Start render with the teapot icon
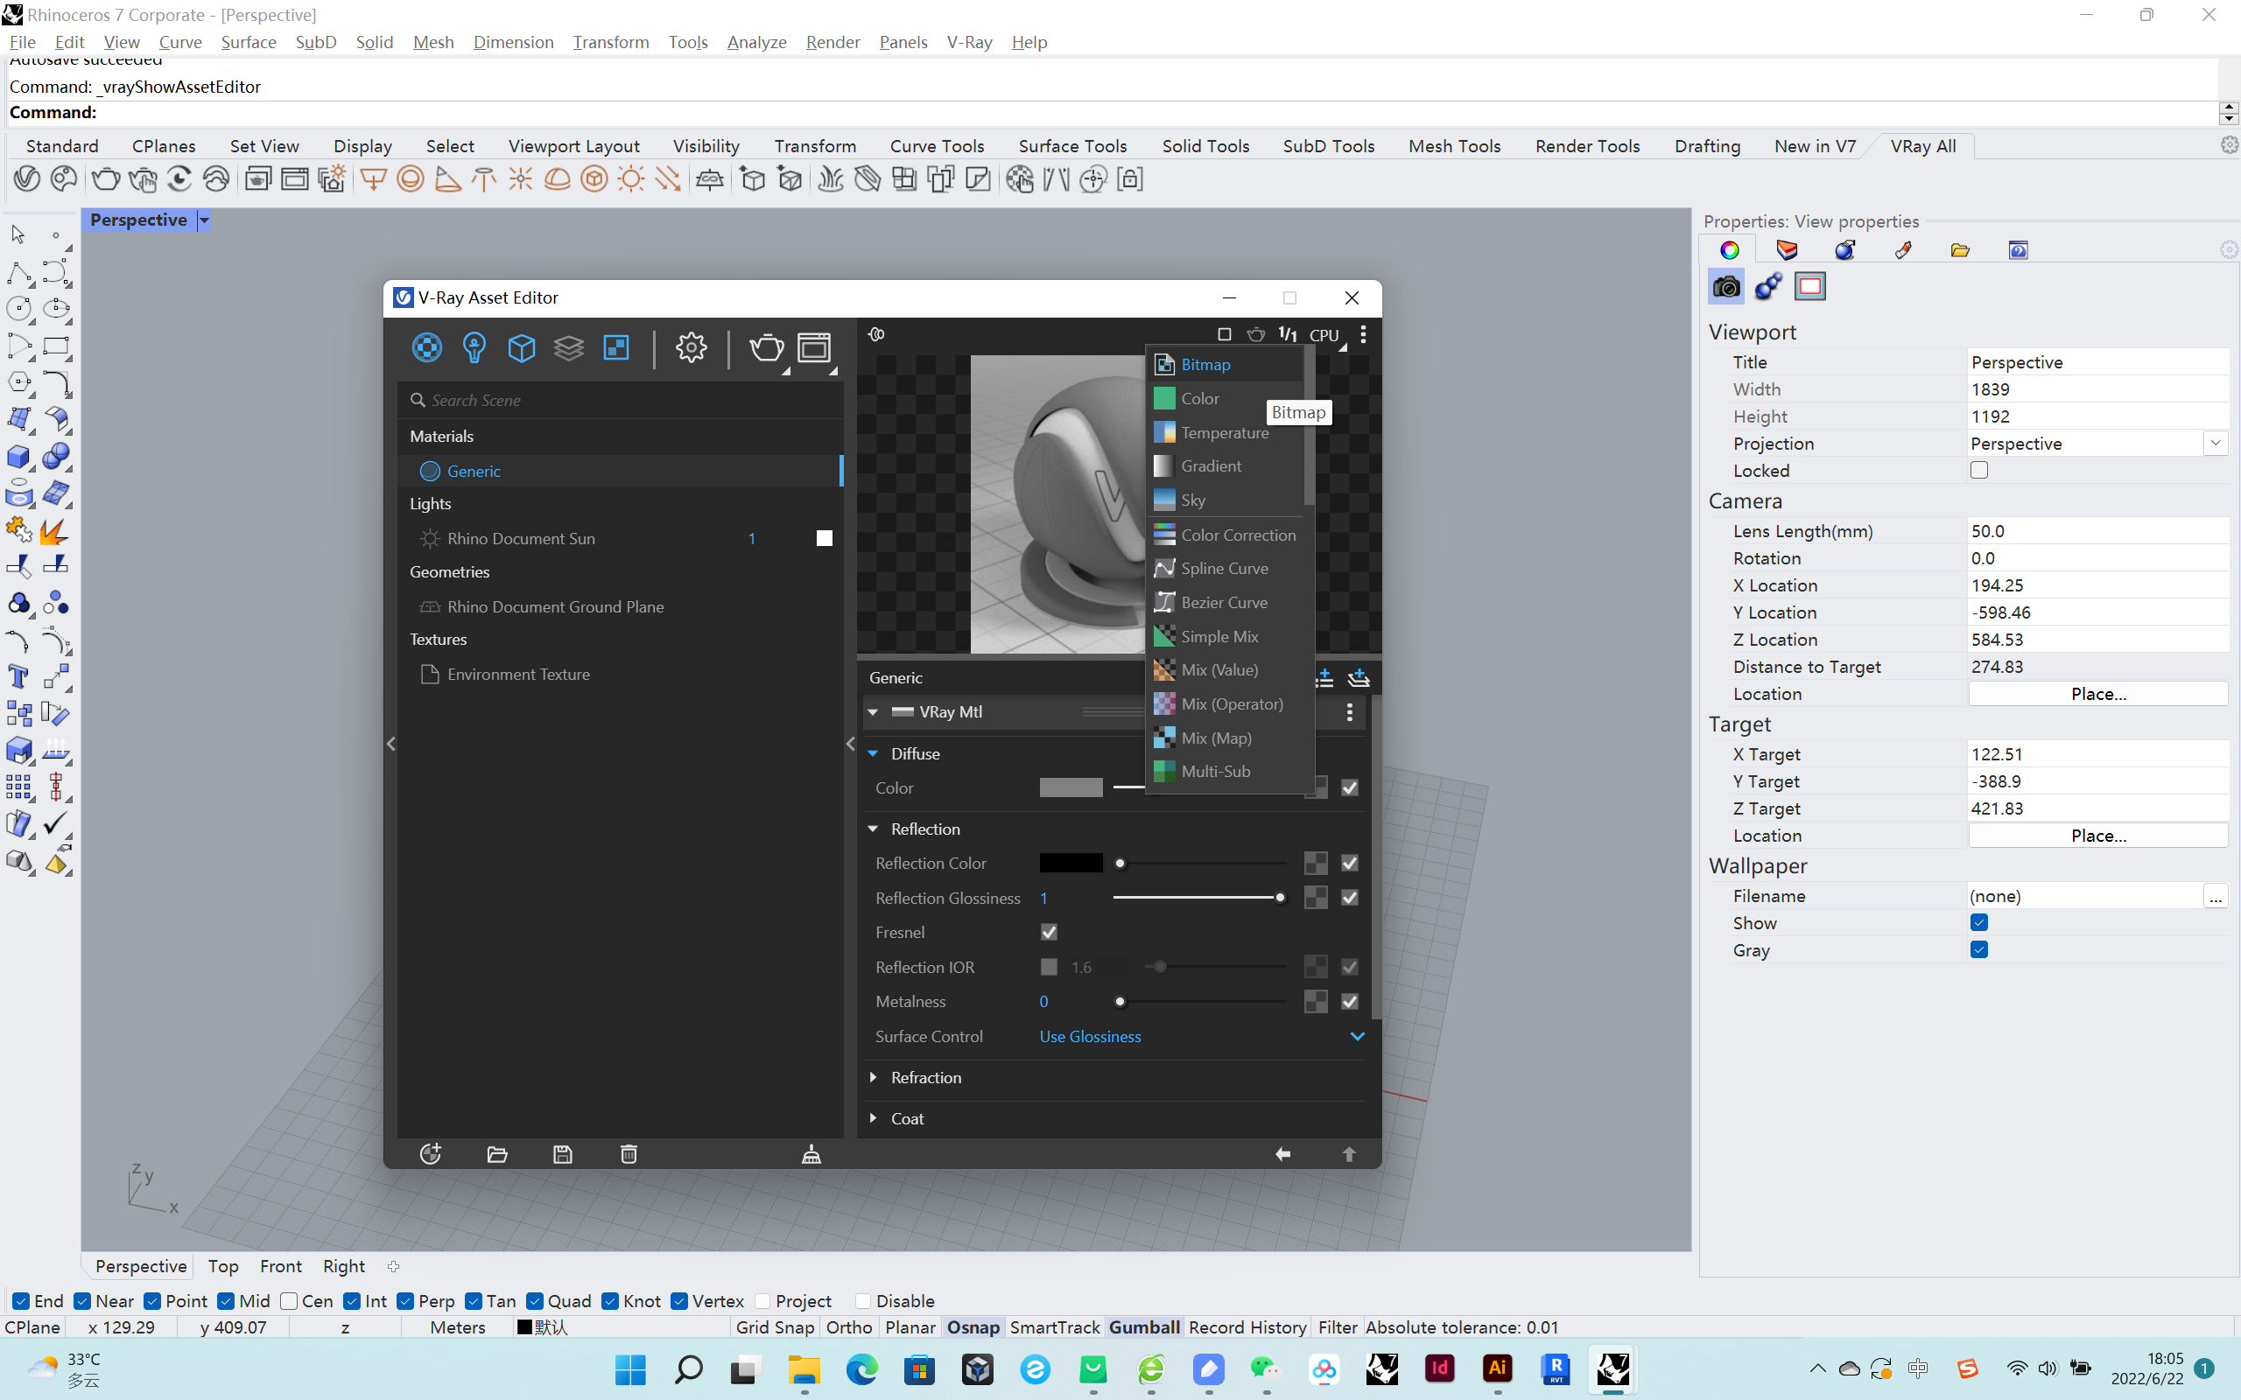The height and width of the screenshot is (1400, 2241). point(766,348)
